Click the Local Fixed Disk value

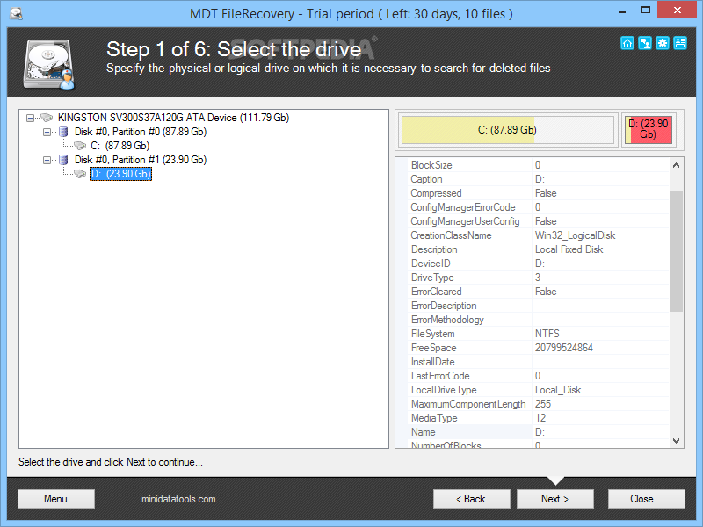click(569, 249)
